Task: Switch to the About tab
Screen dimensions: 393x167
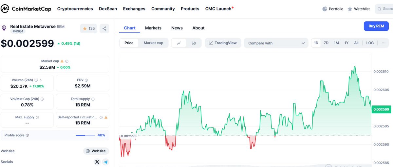Action: (198, 28)
